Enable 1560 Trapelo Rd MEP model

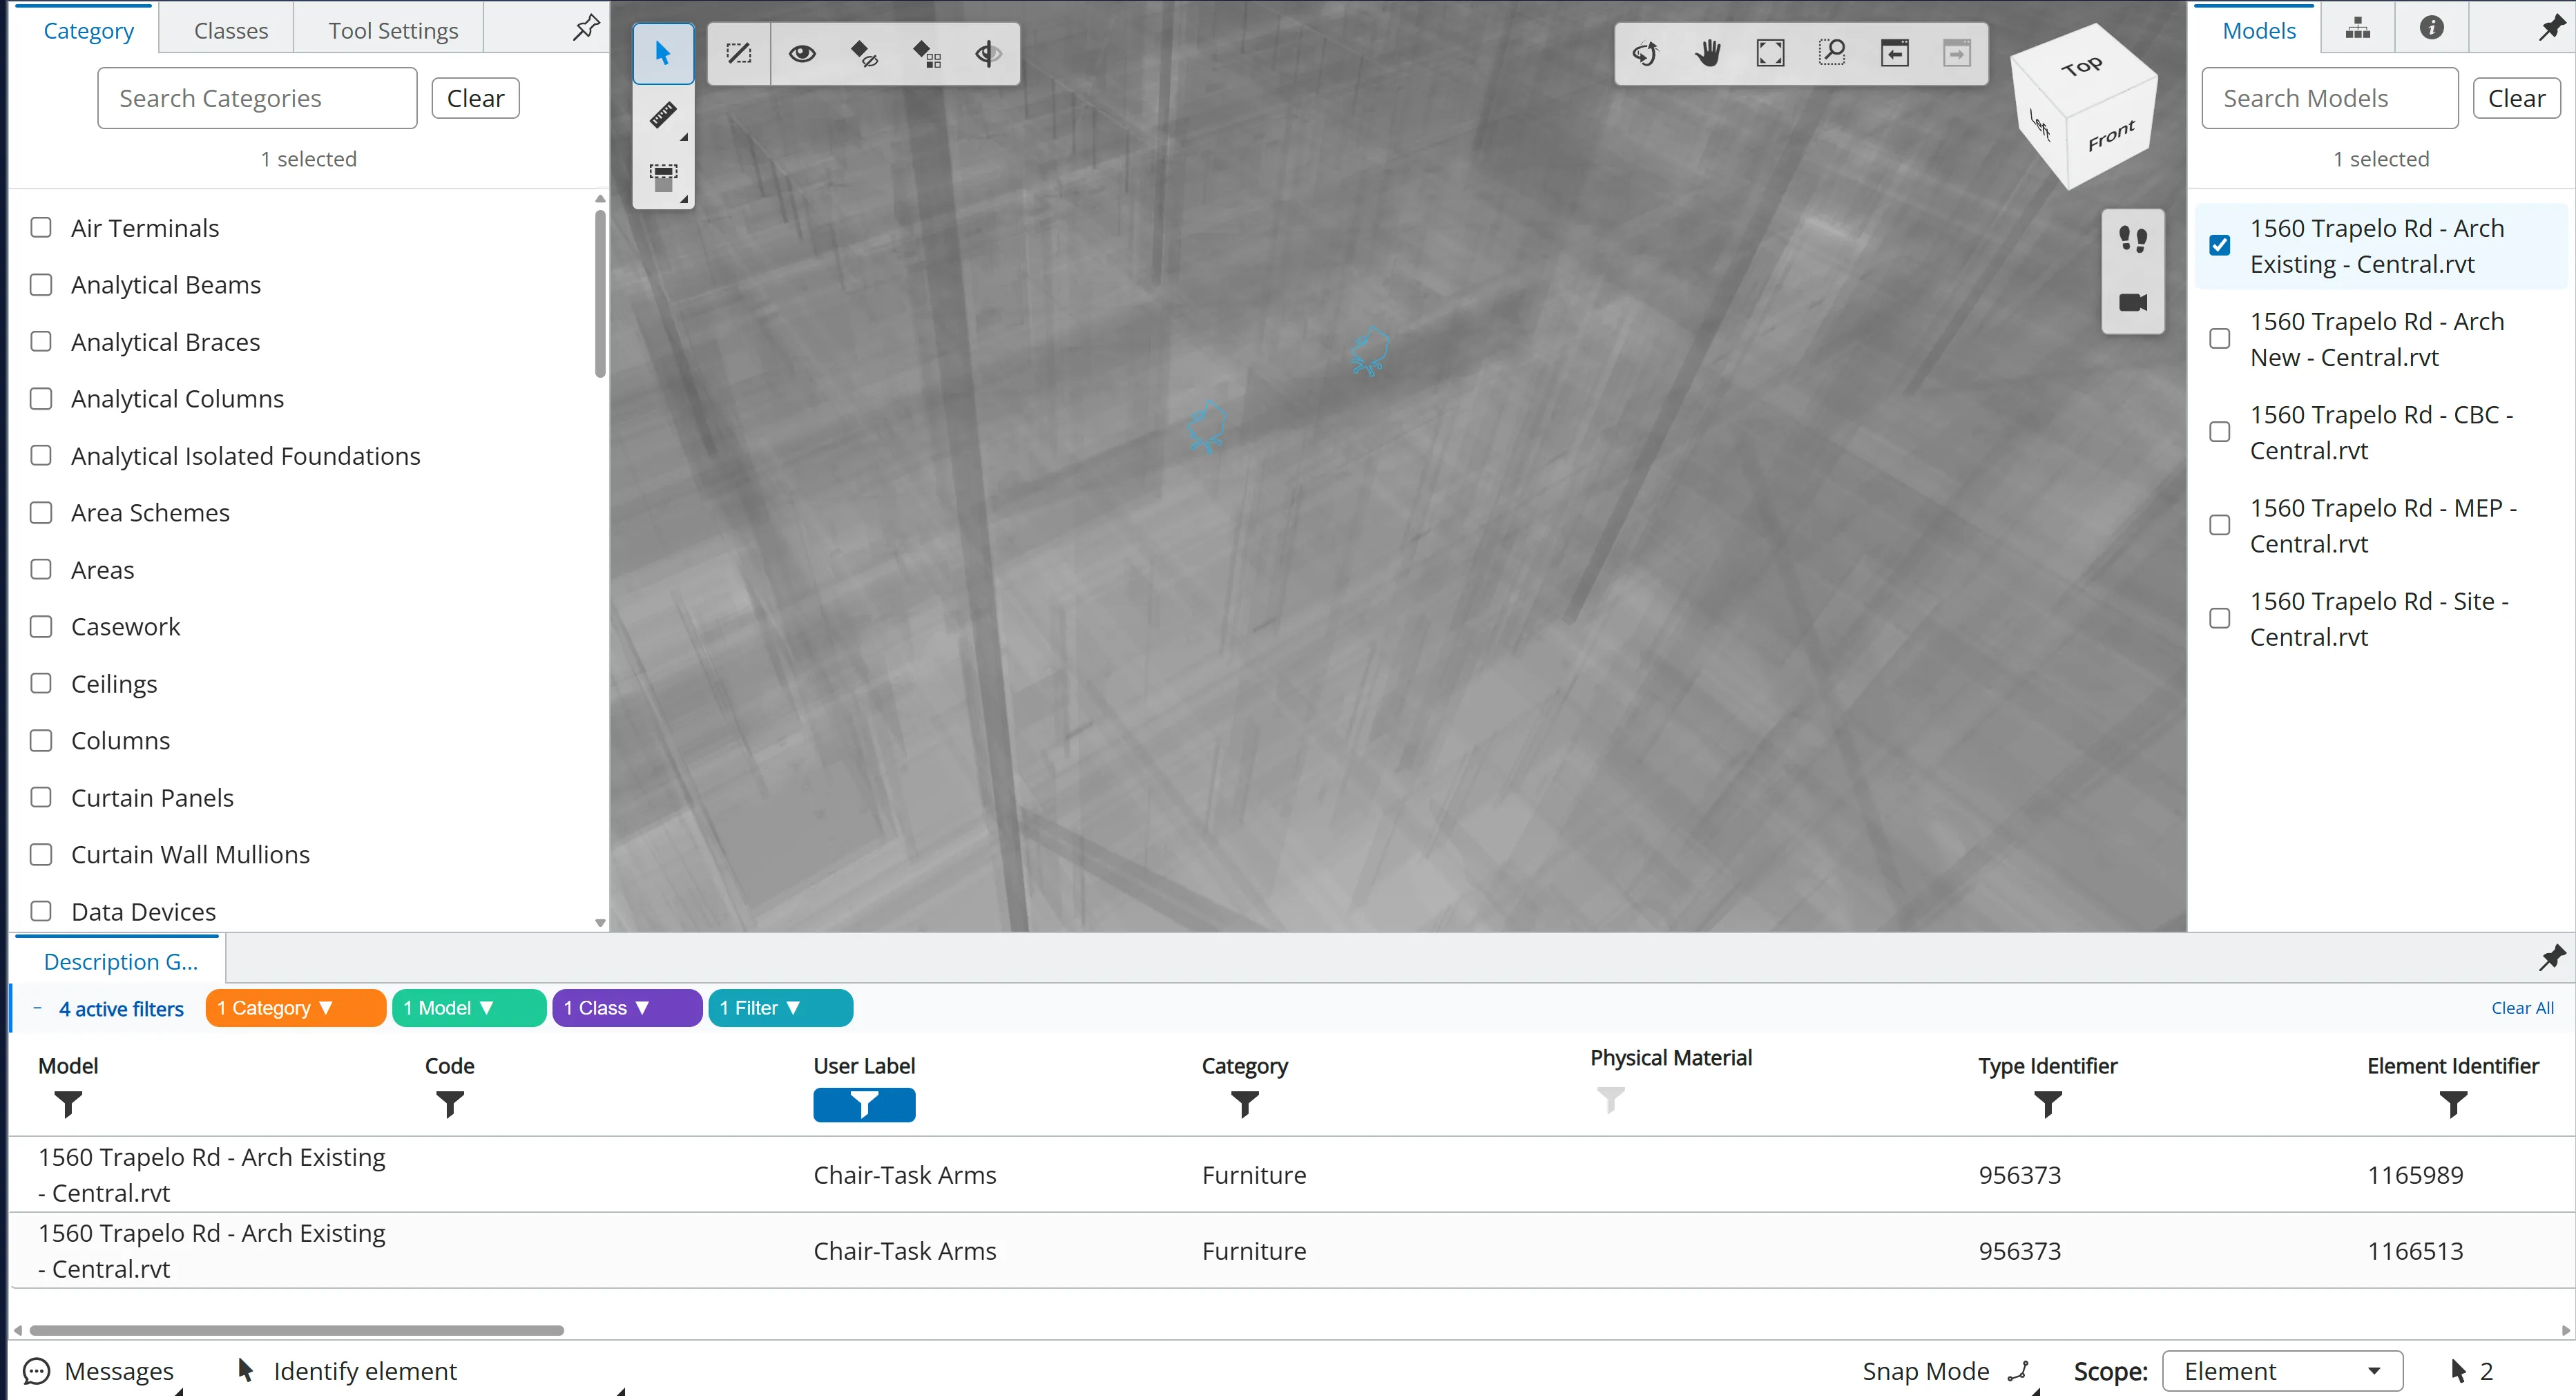tap(2219, 526)
